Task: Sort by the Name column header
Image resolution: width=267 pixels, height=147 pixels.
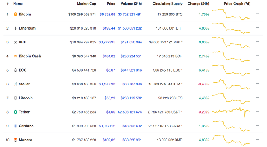Action: 18,4
